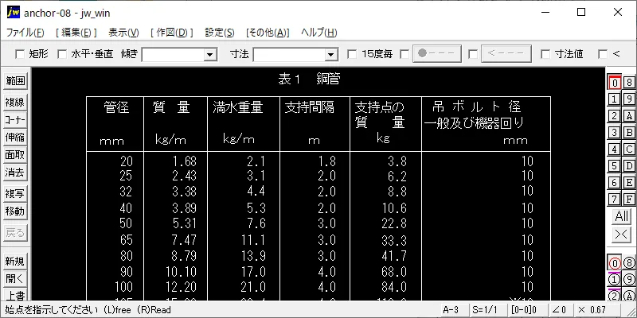Expand the 傾き dropdown arrow
Screen dimensions: 637x318
click(210, 54)
